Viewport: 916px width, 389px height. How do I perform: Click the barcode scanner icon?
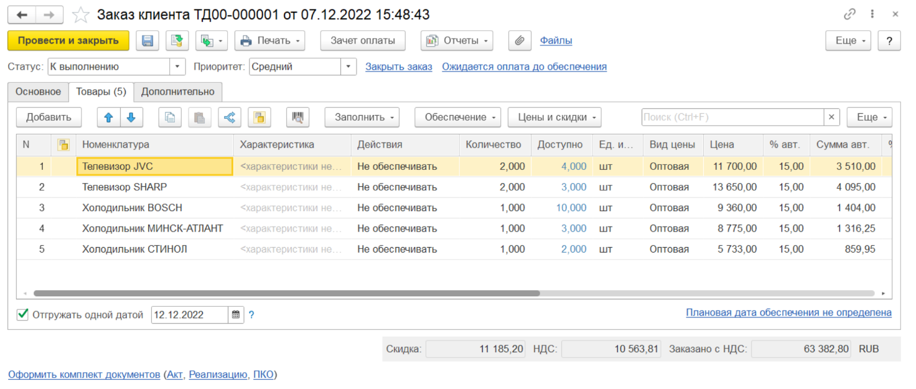pos(298,117)
